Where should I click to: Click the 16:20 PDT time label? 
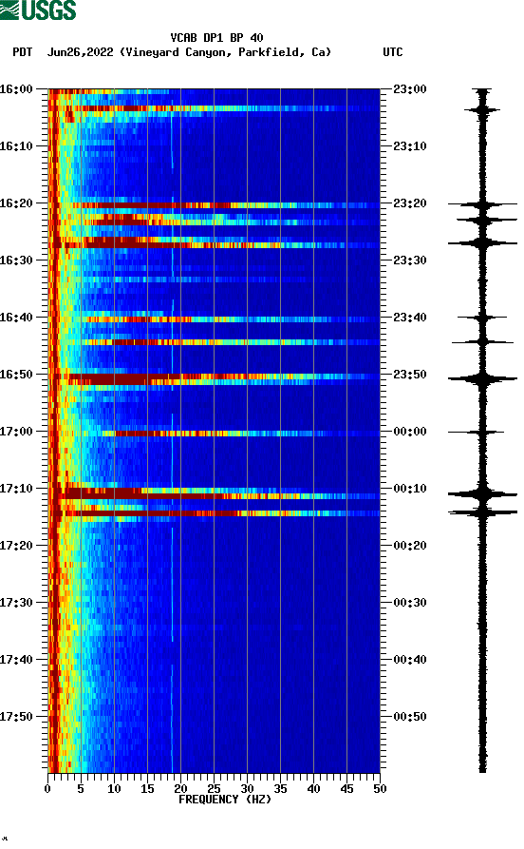click(16, 203)
